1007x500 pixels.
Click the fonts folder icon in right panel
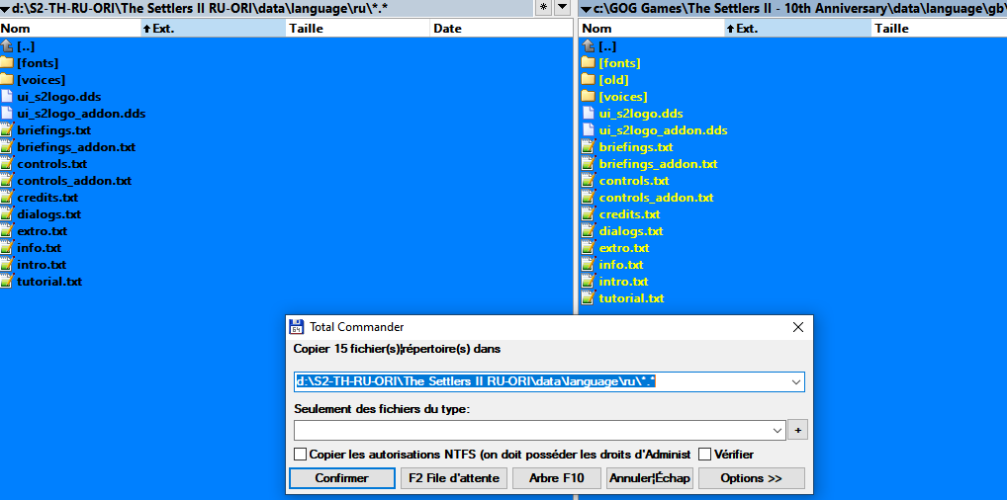pos(588,62)
